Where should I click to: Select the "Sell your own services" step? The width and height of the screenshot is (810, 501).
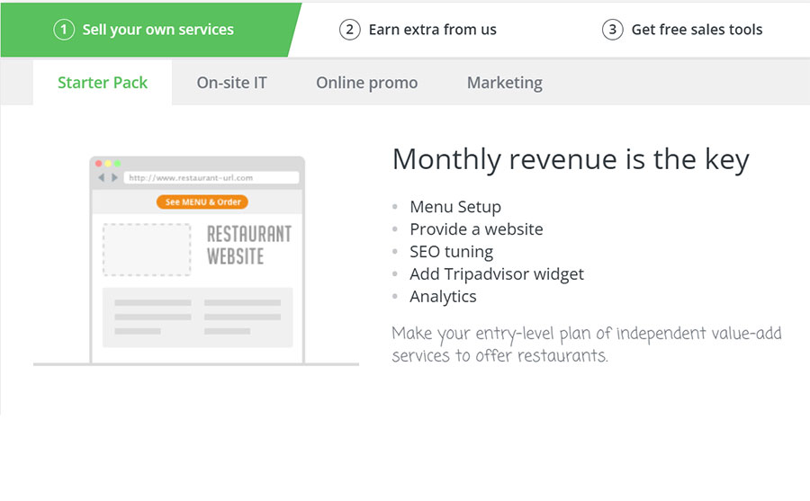pos(157,30)
